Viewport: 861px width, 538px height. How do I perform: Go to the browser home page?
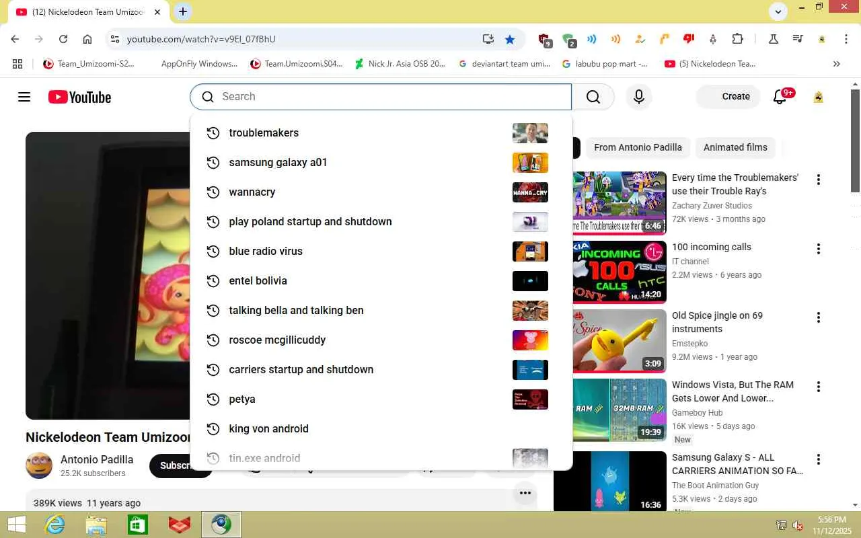(87, 39)
